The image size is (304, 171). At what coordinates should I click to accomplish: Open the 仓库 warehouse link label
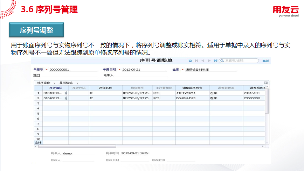(x=176, y=70)
